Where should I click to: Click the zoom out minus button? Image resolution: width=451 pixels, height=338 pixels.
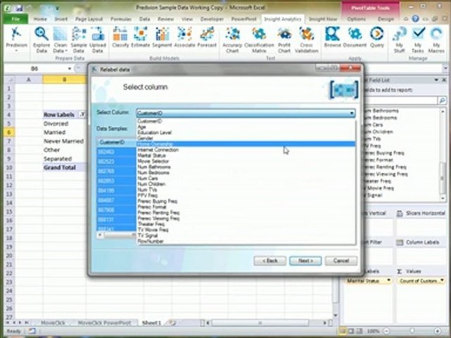(387, 331)
